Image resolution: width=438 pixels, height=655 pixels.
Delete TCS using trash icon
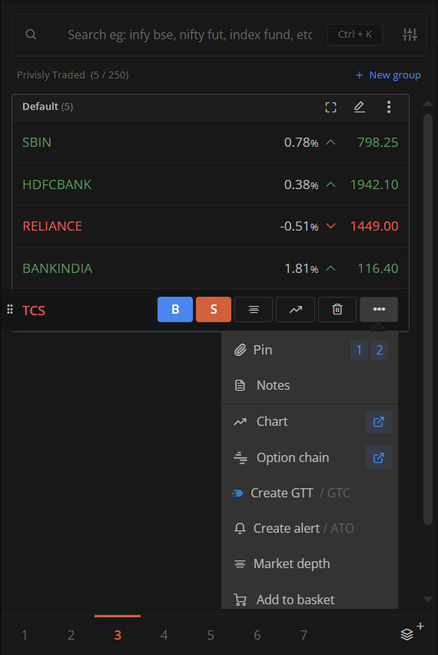337,310
